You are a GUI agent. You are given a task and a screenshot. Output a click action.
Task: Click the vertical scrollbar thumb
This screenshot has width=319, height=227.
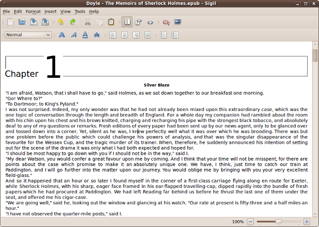point(315,55)
